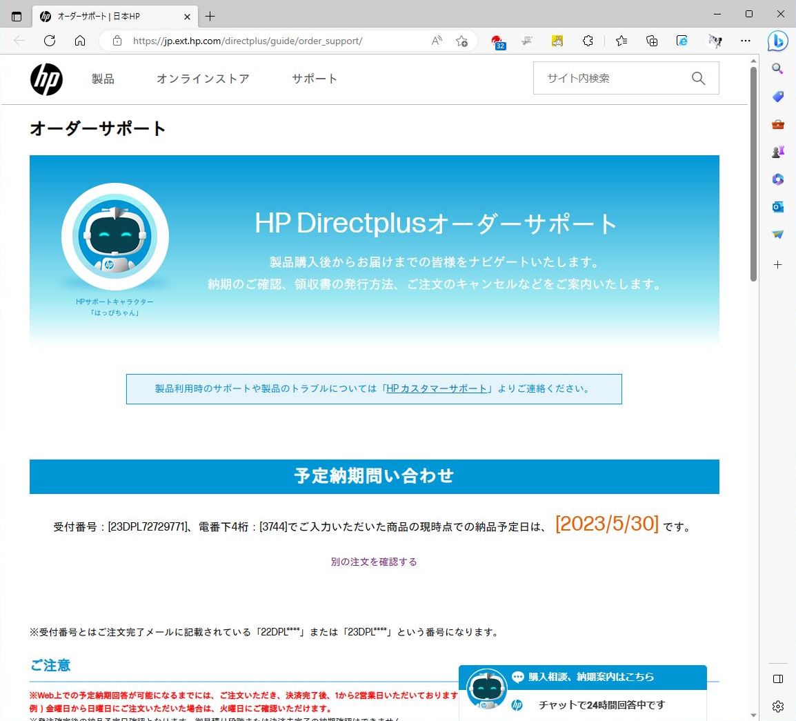Click the 予定納期問い合わせ heading bar
796x721 pixels.
(374, 476)
